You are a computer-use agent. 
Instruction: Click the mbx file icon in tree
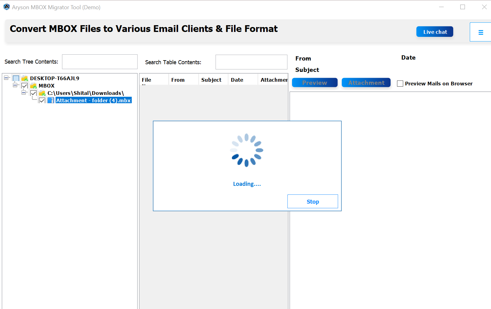[x=51, y=100]
